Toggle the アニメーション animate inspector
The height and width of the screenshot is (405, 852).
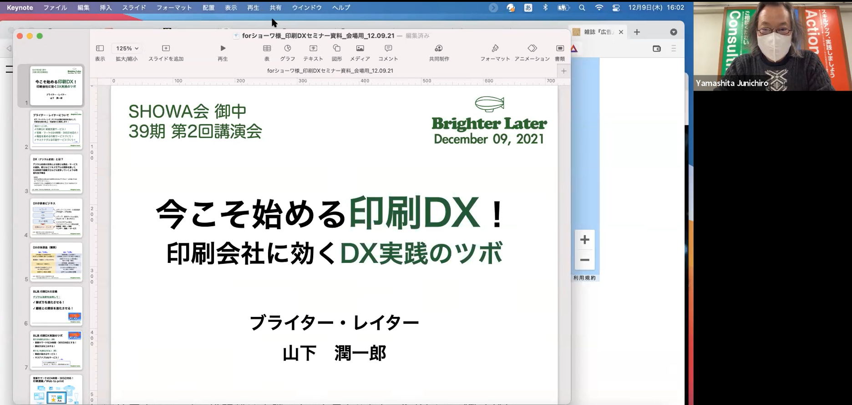point(532,52)
